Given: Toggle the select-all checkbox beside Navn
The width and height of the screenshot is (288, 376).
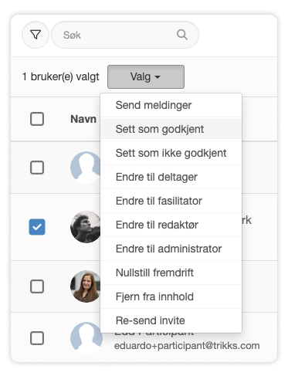Looking at the screenshot, I should click(x=37, y=119).
